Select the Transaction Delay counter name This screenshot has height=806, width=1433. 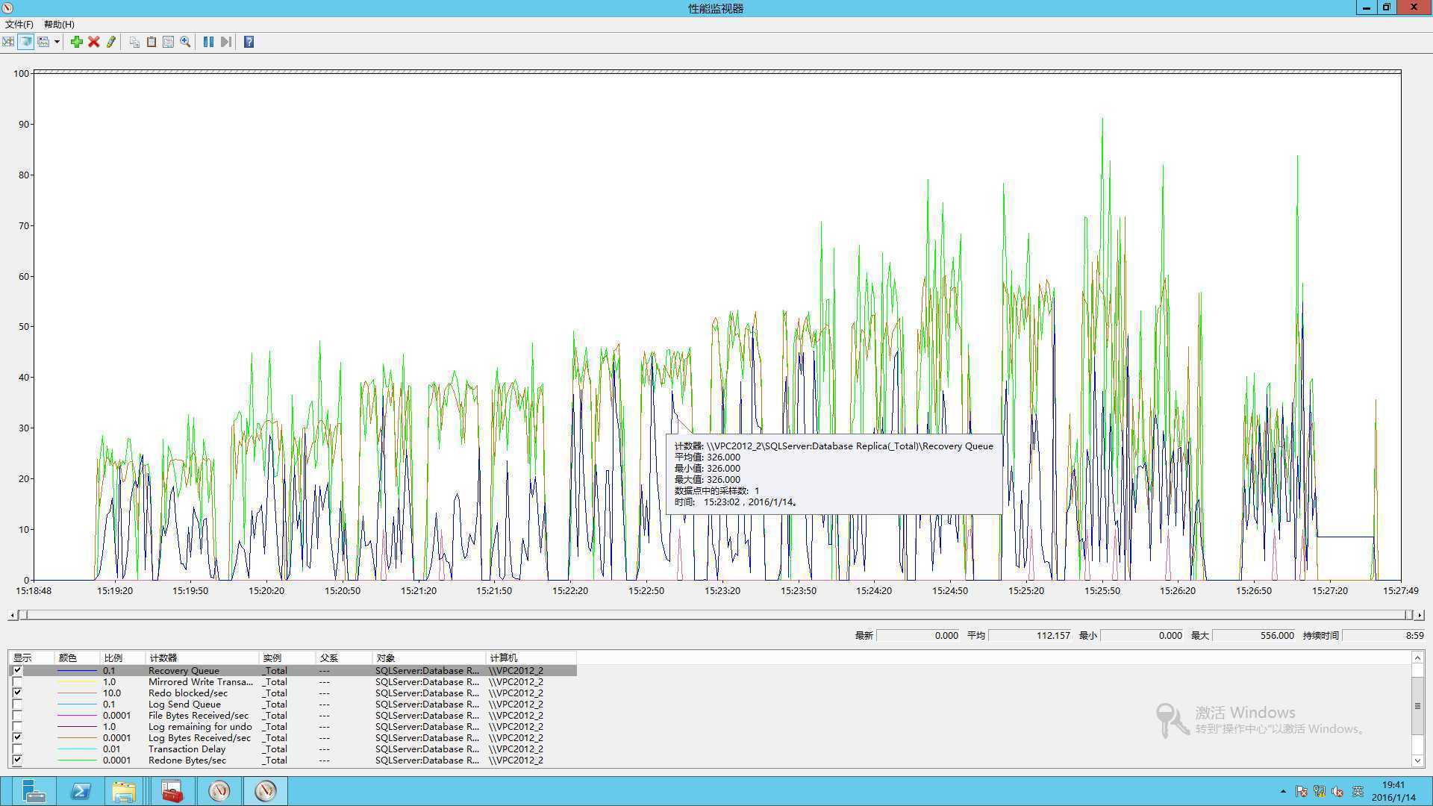(187, 749)
